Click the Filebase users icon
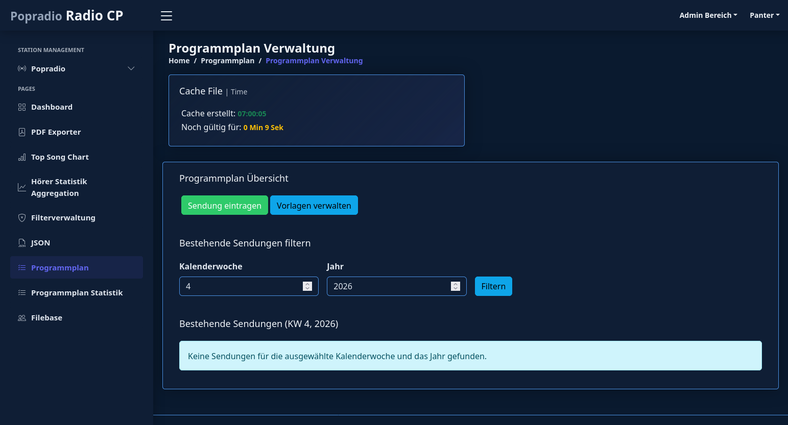This screenshot has height=425, width=788. [x=21, y=317]
